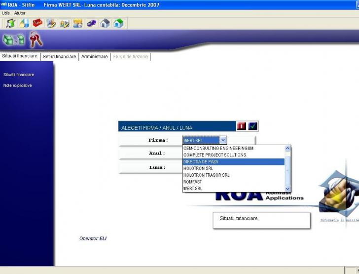Image resolution: width=359 pixels, height=274 pixels.
Task: Confirm selection with the green checkmark icon
Action: pyautogui.click(x=253, y=126)
